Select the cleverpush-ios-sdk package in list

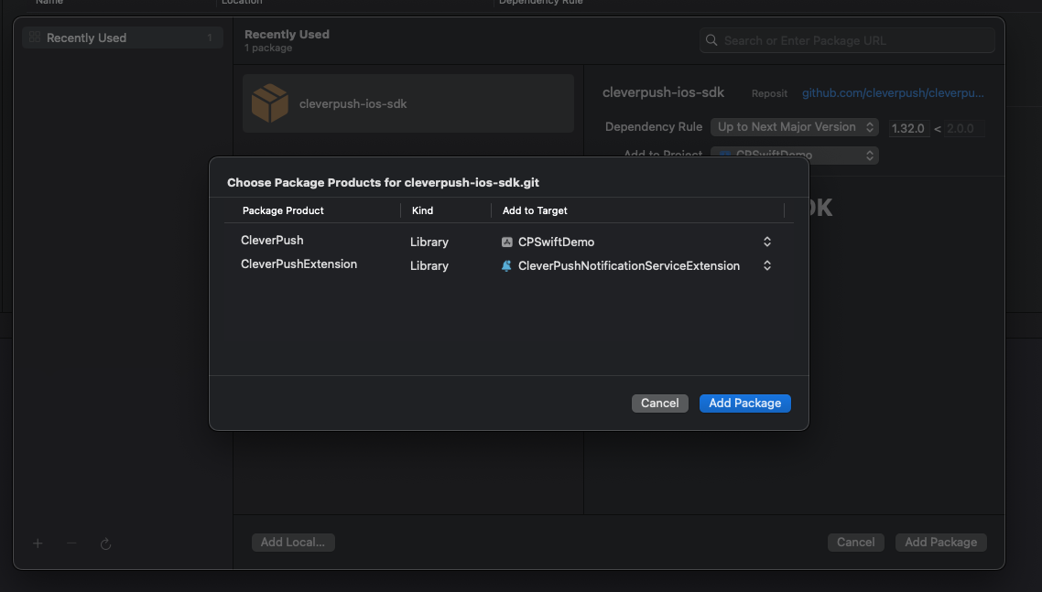pyautogui.click(x=408, y=103)
